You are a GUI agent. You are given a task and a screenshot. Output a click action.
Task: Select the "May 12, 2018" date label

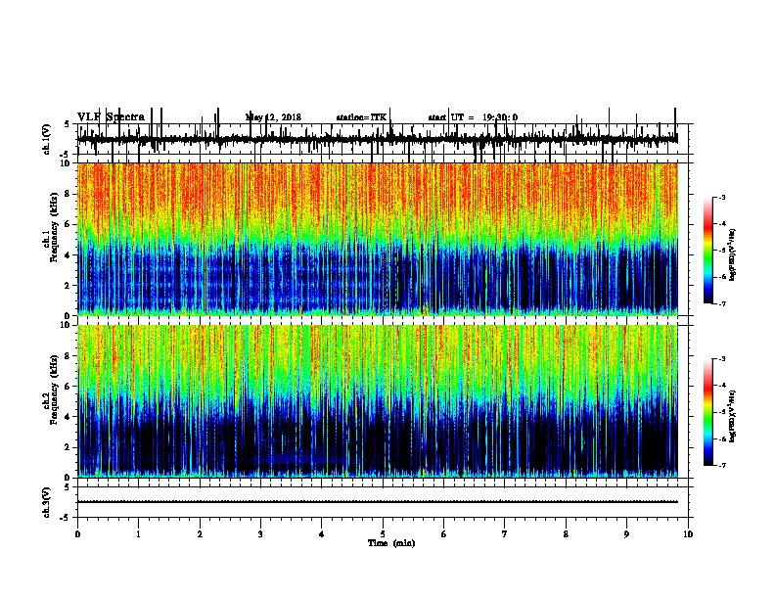(x=273, y=117)
